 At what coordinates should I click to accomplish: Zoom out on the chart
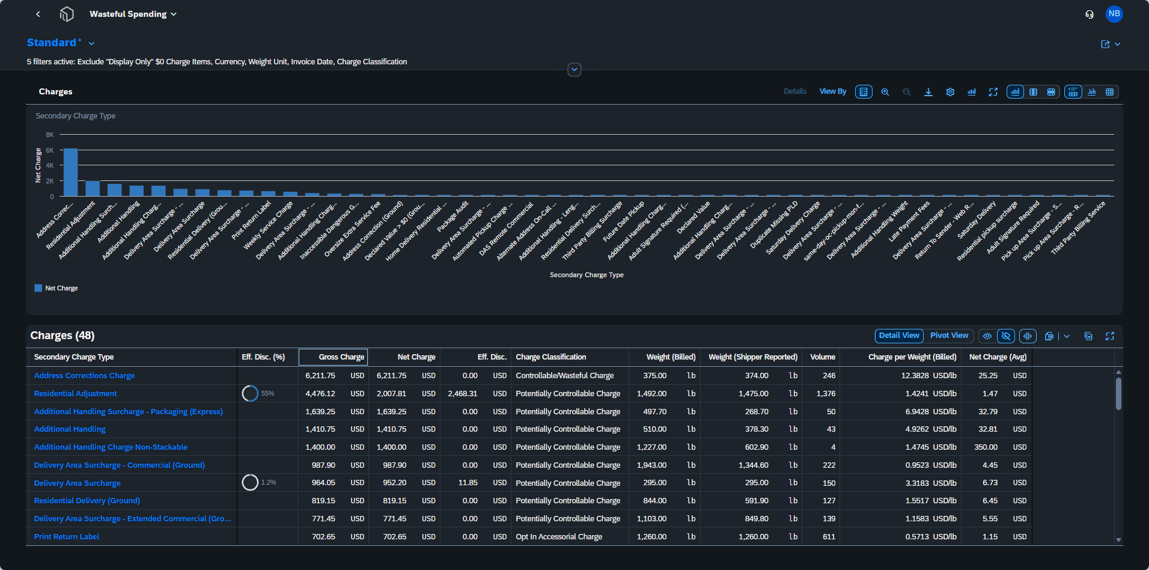coord(907,92)
